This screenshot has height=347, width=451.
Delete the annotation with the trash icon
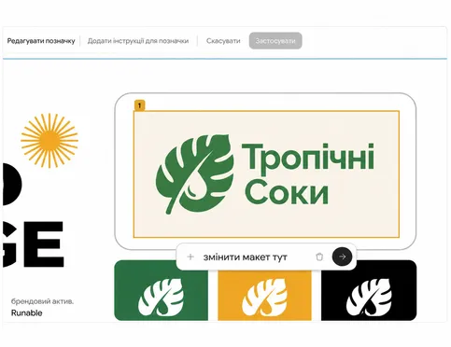[319, 257]
